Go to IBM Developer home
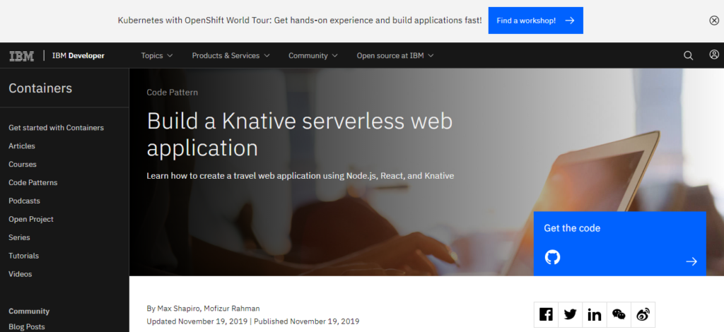 78,56
